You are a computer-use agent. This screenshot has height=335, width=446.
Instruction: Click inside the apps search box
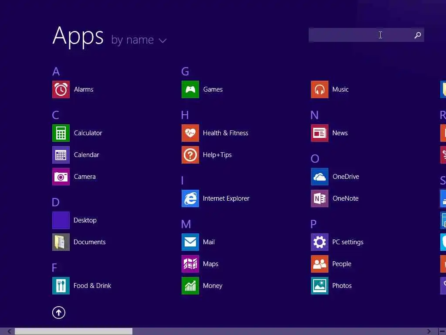point(366,35)
